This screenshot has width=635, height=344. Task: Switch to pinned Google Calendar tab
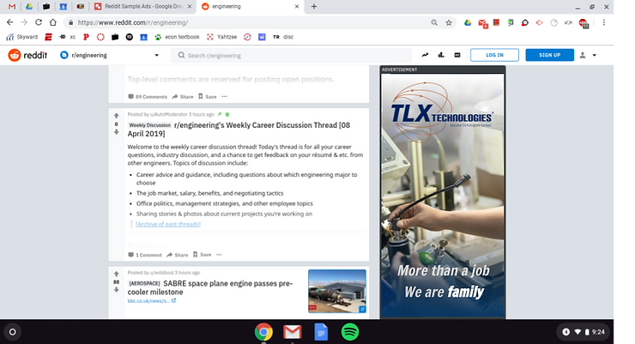(x=63, y=7)
